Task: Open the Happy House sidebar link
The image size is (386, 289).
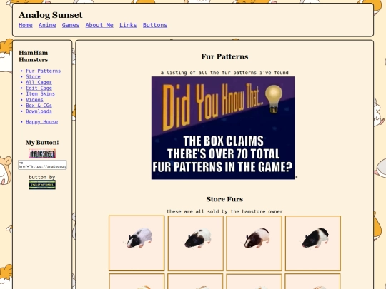Action: click(x=42, y=121)
